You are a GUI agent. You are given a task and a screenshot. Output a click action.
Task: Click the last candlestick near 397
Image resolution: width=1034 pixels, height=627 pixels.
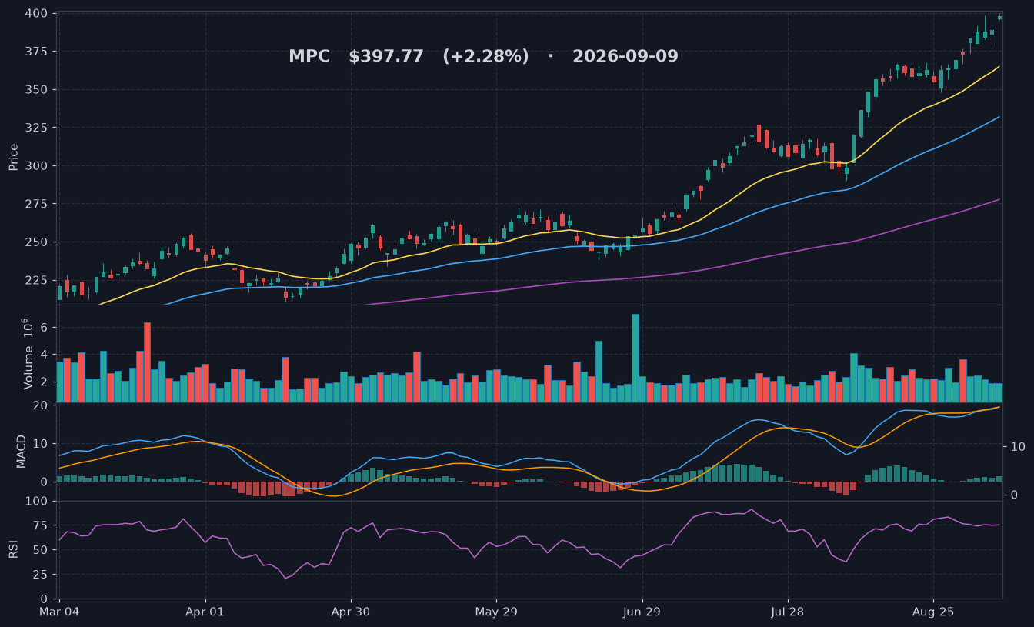point(999,18)
